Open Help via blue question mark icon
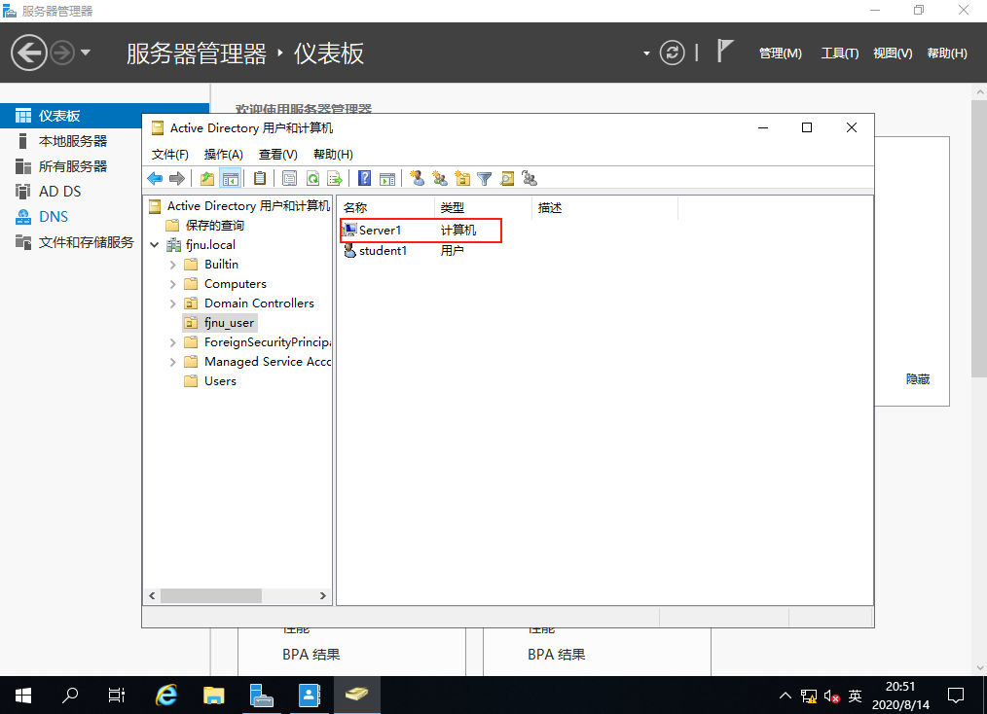The image size is (987, 714). pos(364,179)
